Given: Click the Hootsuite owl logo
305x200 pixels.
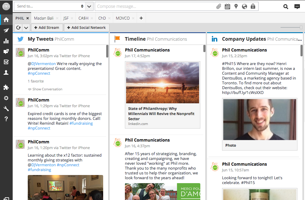Looking at the screenshot, I should [x=6, y=6].
